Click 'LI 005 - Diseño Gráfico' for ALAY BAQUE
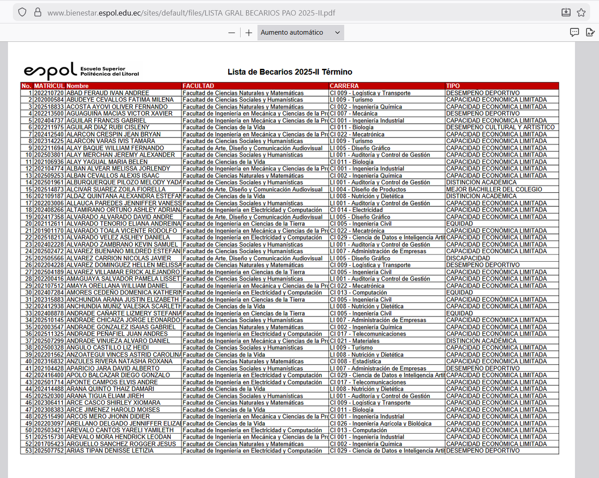The height and width of the screenshot is (478, 599). (360, 148)
